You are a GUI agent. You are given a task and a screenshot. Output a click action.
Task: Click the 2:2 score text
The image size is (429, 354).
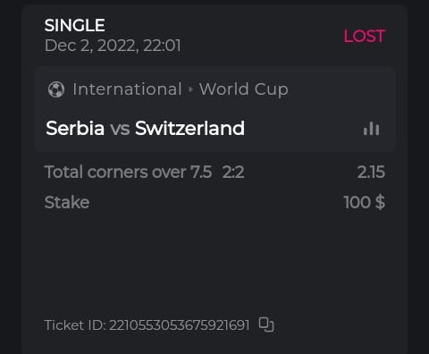point(233,172)
